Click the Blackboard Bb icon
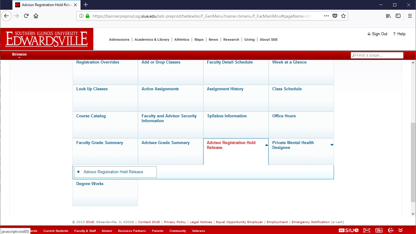The height and width of the screenshot is (234, 416). point(379,230)
